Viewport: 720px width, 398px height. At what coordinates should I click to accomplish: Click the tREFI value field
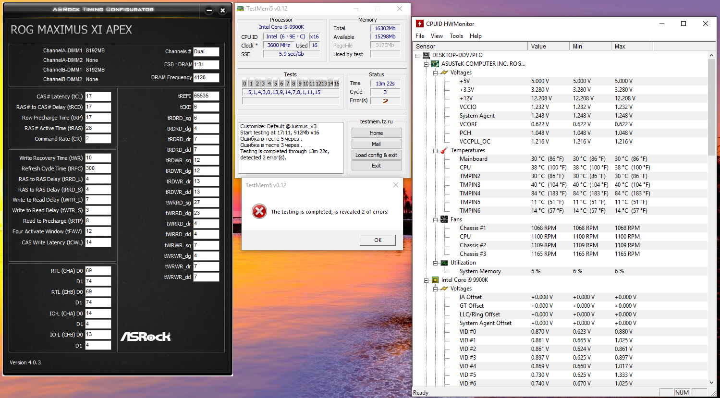206,96
